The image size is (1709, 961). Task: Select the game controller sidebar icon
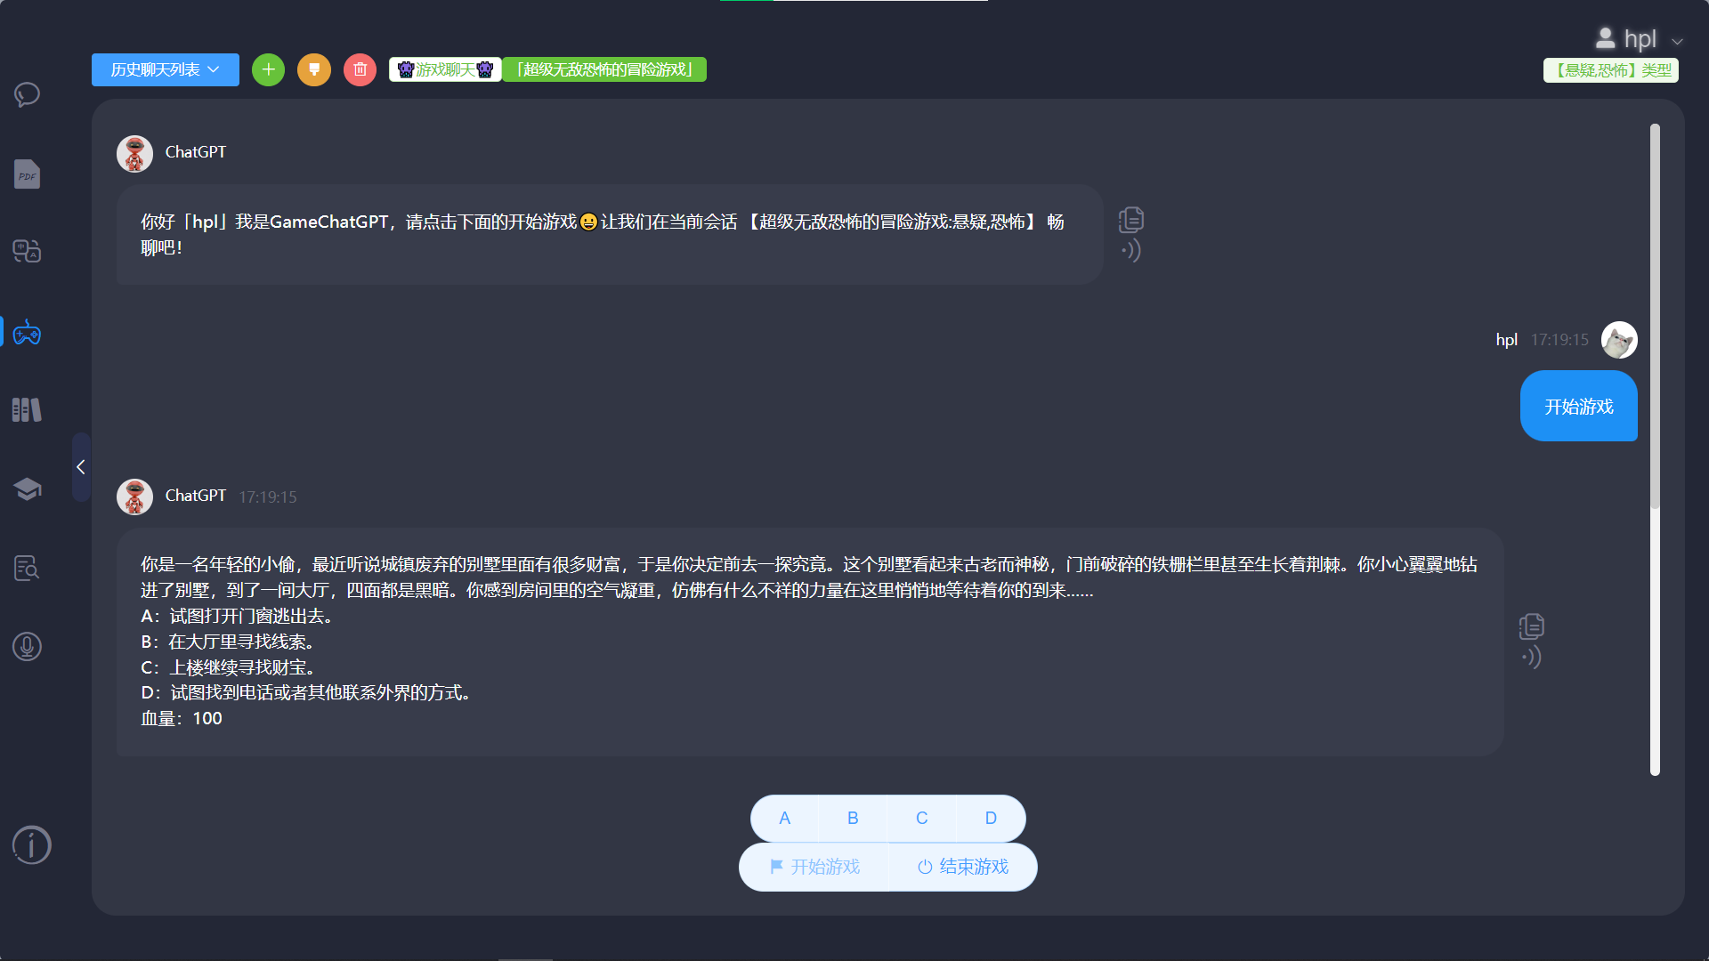27,334
